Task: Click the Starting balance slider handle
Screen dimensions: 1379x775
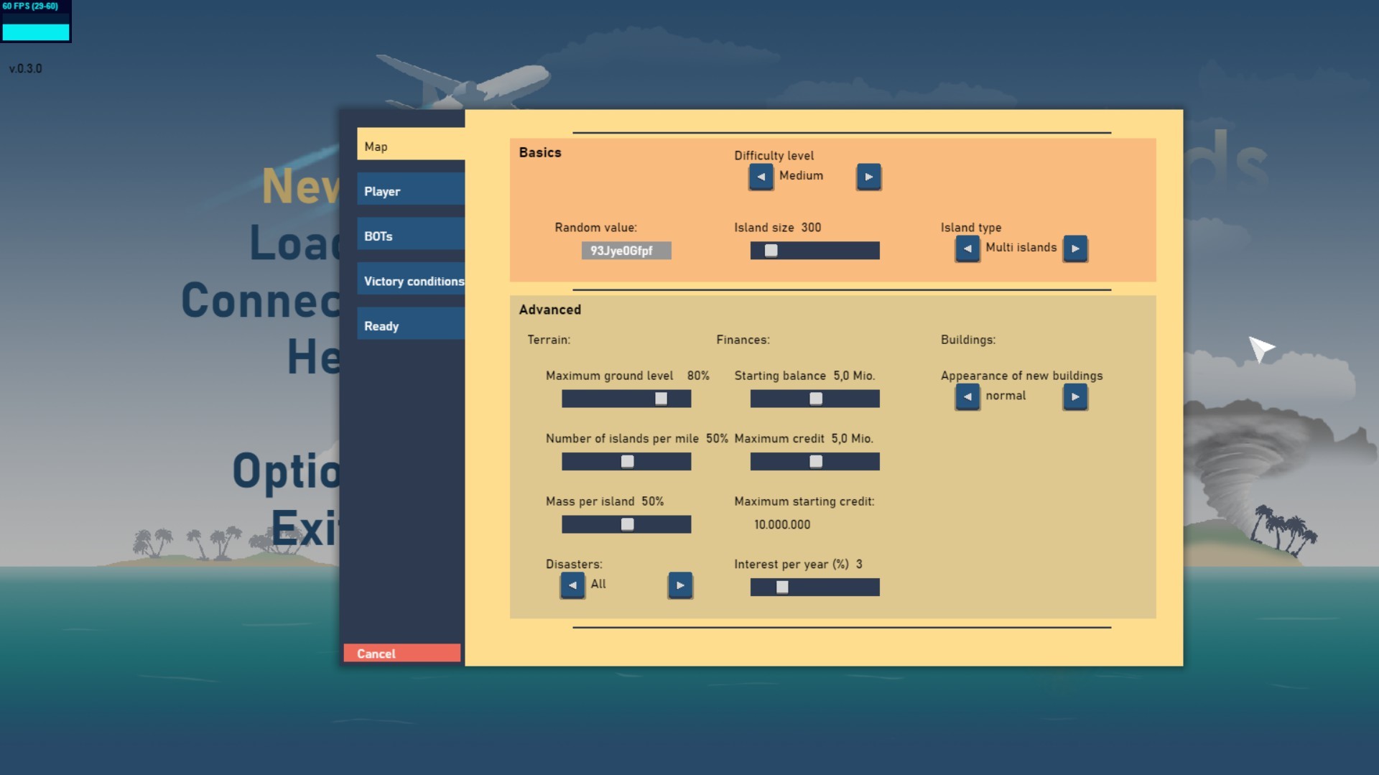Action: pyautogui.click(x=815, y=399)
